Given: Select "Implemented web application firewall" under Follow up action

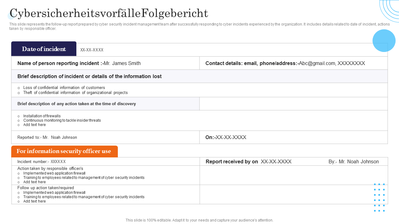Looking at the screenshot, I should click(x=54, y=193).
